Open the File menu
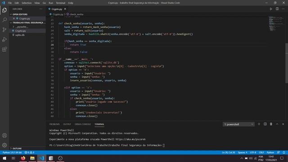Screen dimensions: 288x162 (x=9, y=3)
